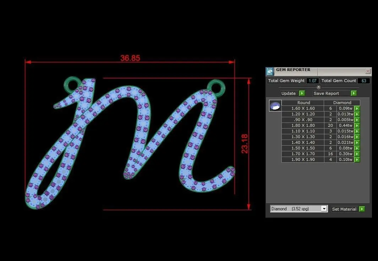Click the 0.013tw weight cell

pos(345,114)
